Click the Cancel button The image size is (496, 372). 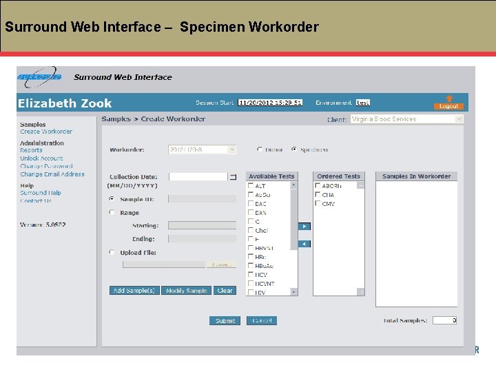click(262, 321)
